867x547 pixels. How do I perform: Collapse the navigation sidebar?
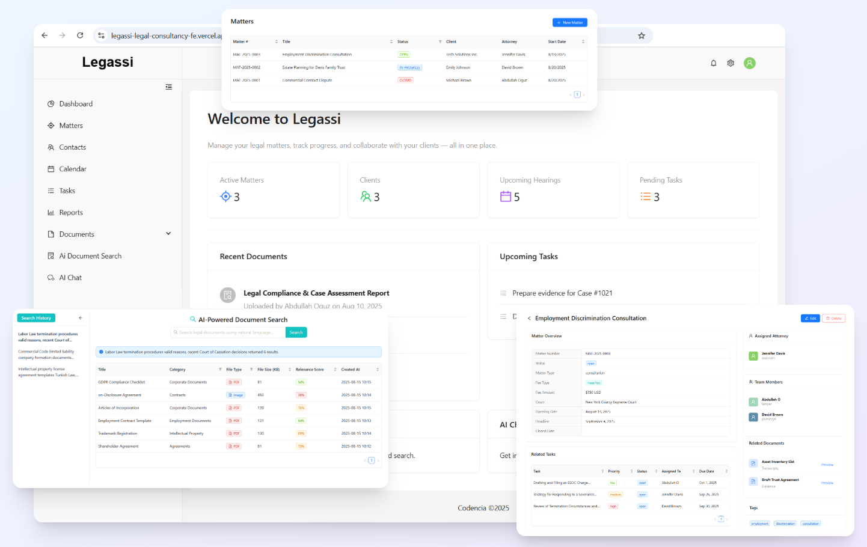pyautogui.click(x=169, y=87)
